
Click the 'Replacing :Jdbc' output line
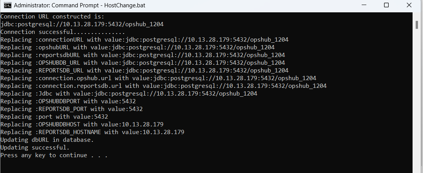click(129, 94)
